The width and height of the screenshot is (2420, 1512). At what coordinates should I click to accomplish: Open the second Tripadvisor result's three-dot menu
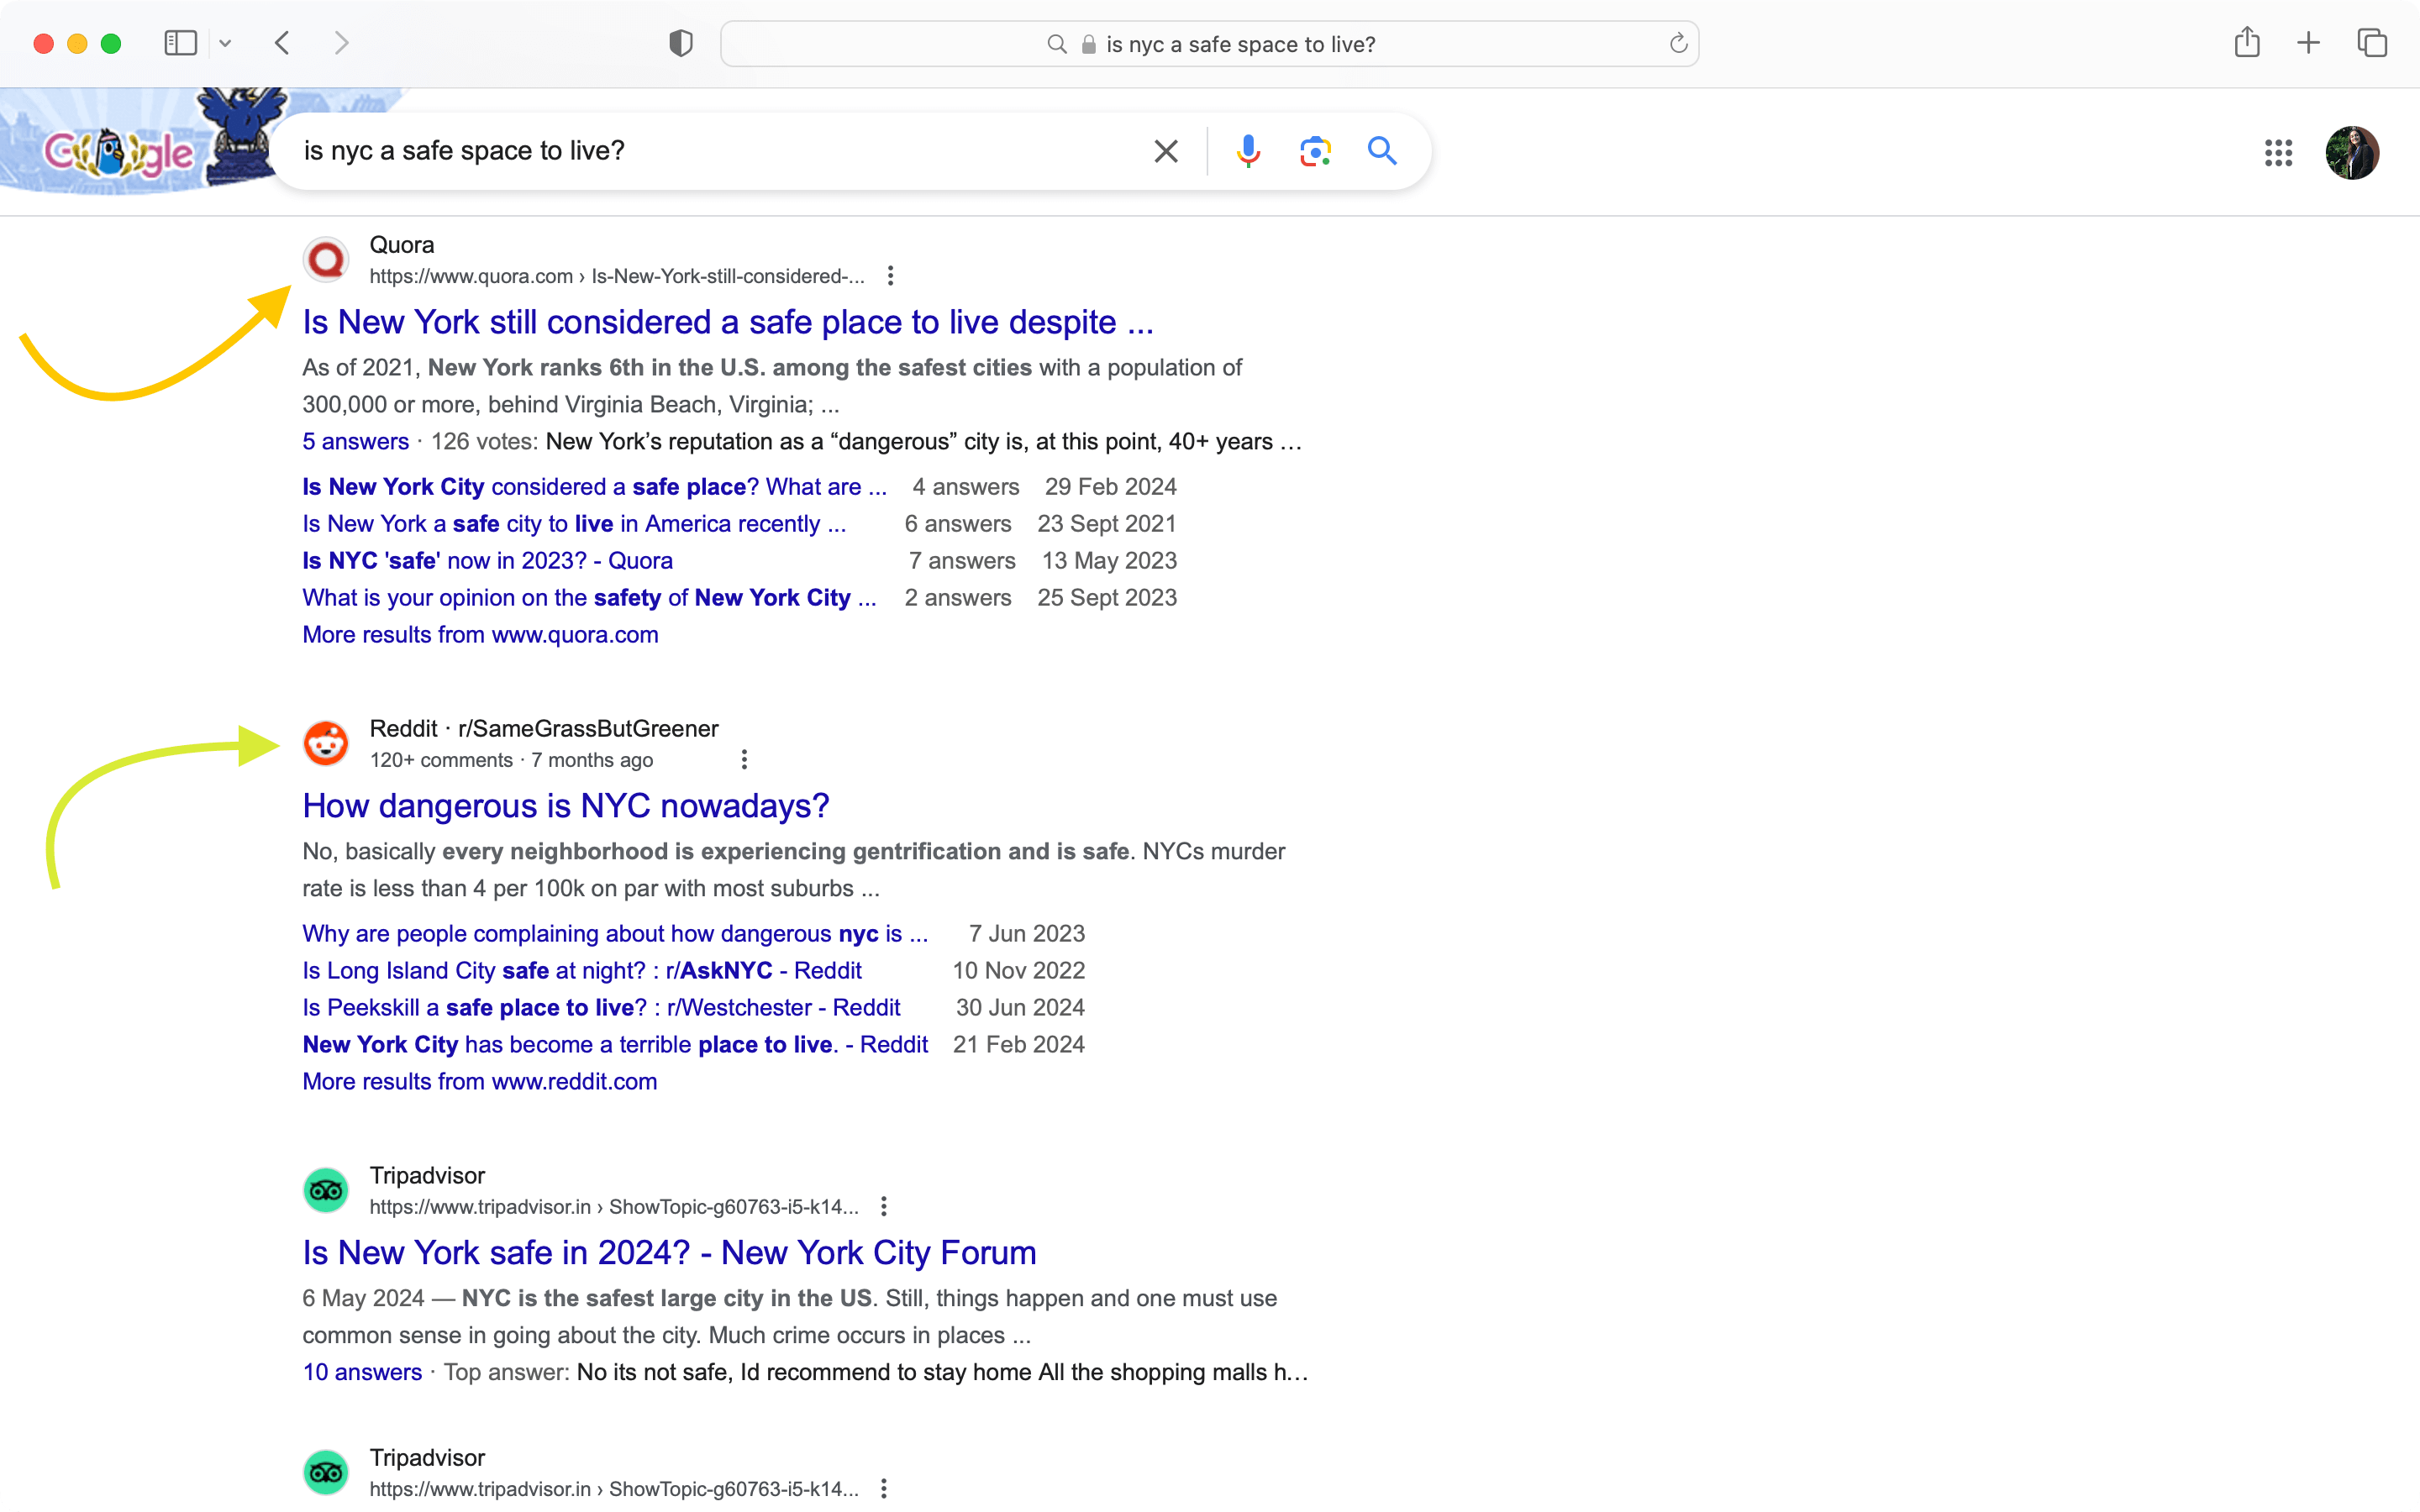pyautogui.click(x=884, y=1489)
